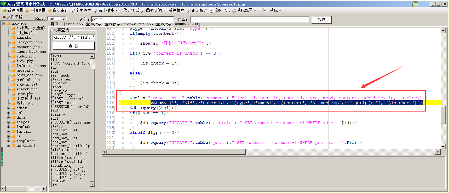Start 自动审计 from the toolbar
Image resolution: width=449 pixels, height=193 pixels.
click(x=58, y=10)
